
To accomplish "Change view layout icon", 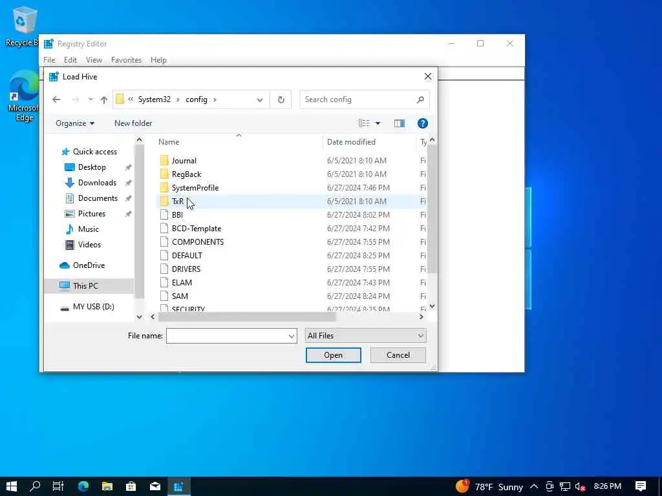I will click(x=364, y=123).
